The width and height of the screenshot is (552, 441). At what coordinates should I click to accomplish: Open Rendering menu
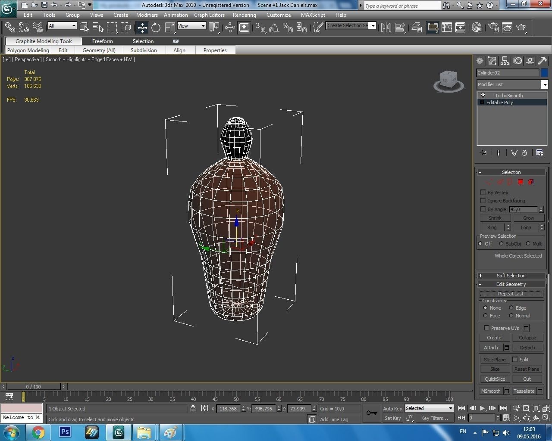244,15
